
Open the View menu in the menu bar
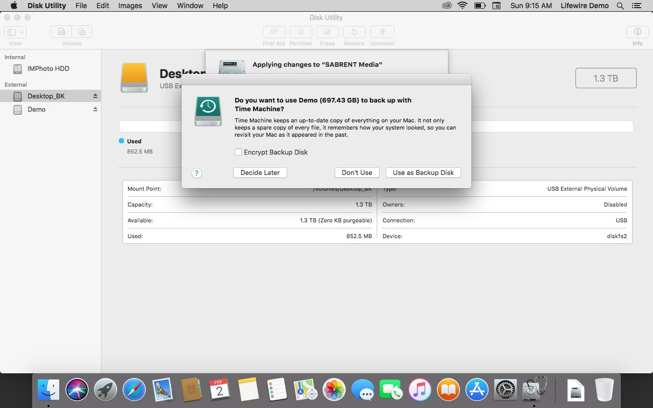pyautogui.click(x=160, y=6)
